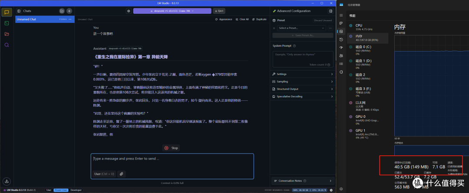Click Discard Unsaved preset changes
The width and height of the screenshot is (469, 193).
pyautogui.click(x=323, y=20)
